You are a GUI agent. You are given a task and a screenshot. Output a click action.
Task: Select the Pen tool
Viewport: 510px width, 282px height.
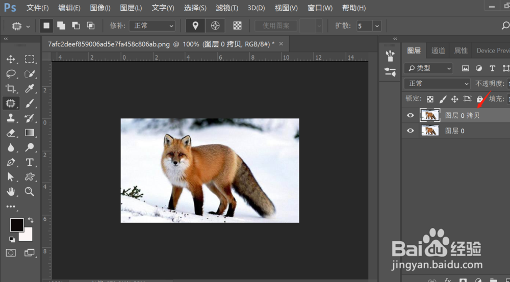click(x=11, y=162)
